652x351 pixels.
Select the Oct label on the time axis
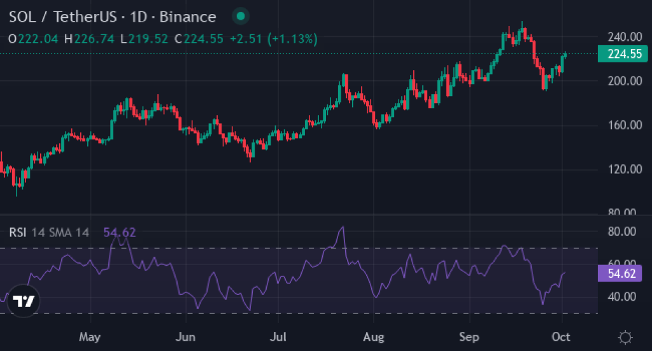point(561,336)
